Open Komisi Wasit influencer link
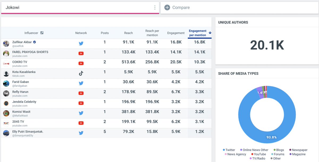This screenshot has width=319, height=162. [22, 112]
